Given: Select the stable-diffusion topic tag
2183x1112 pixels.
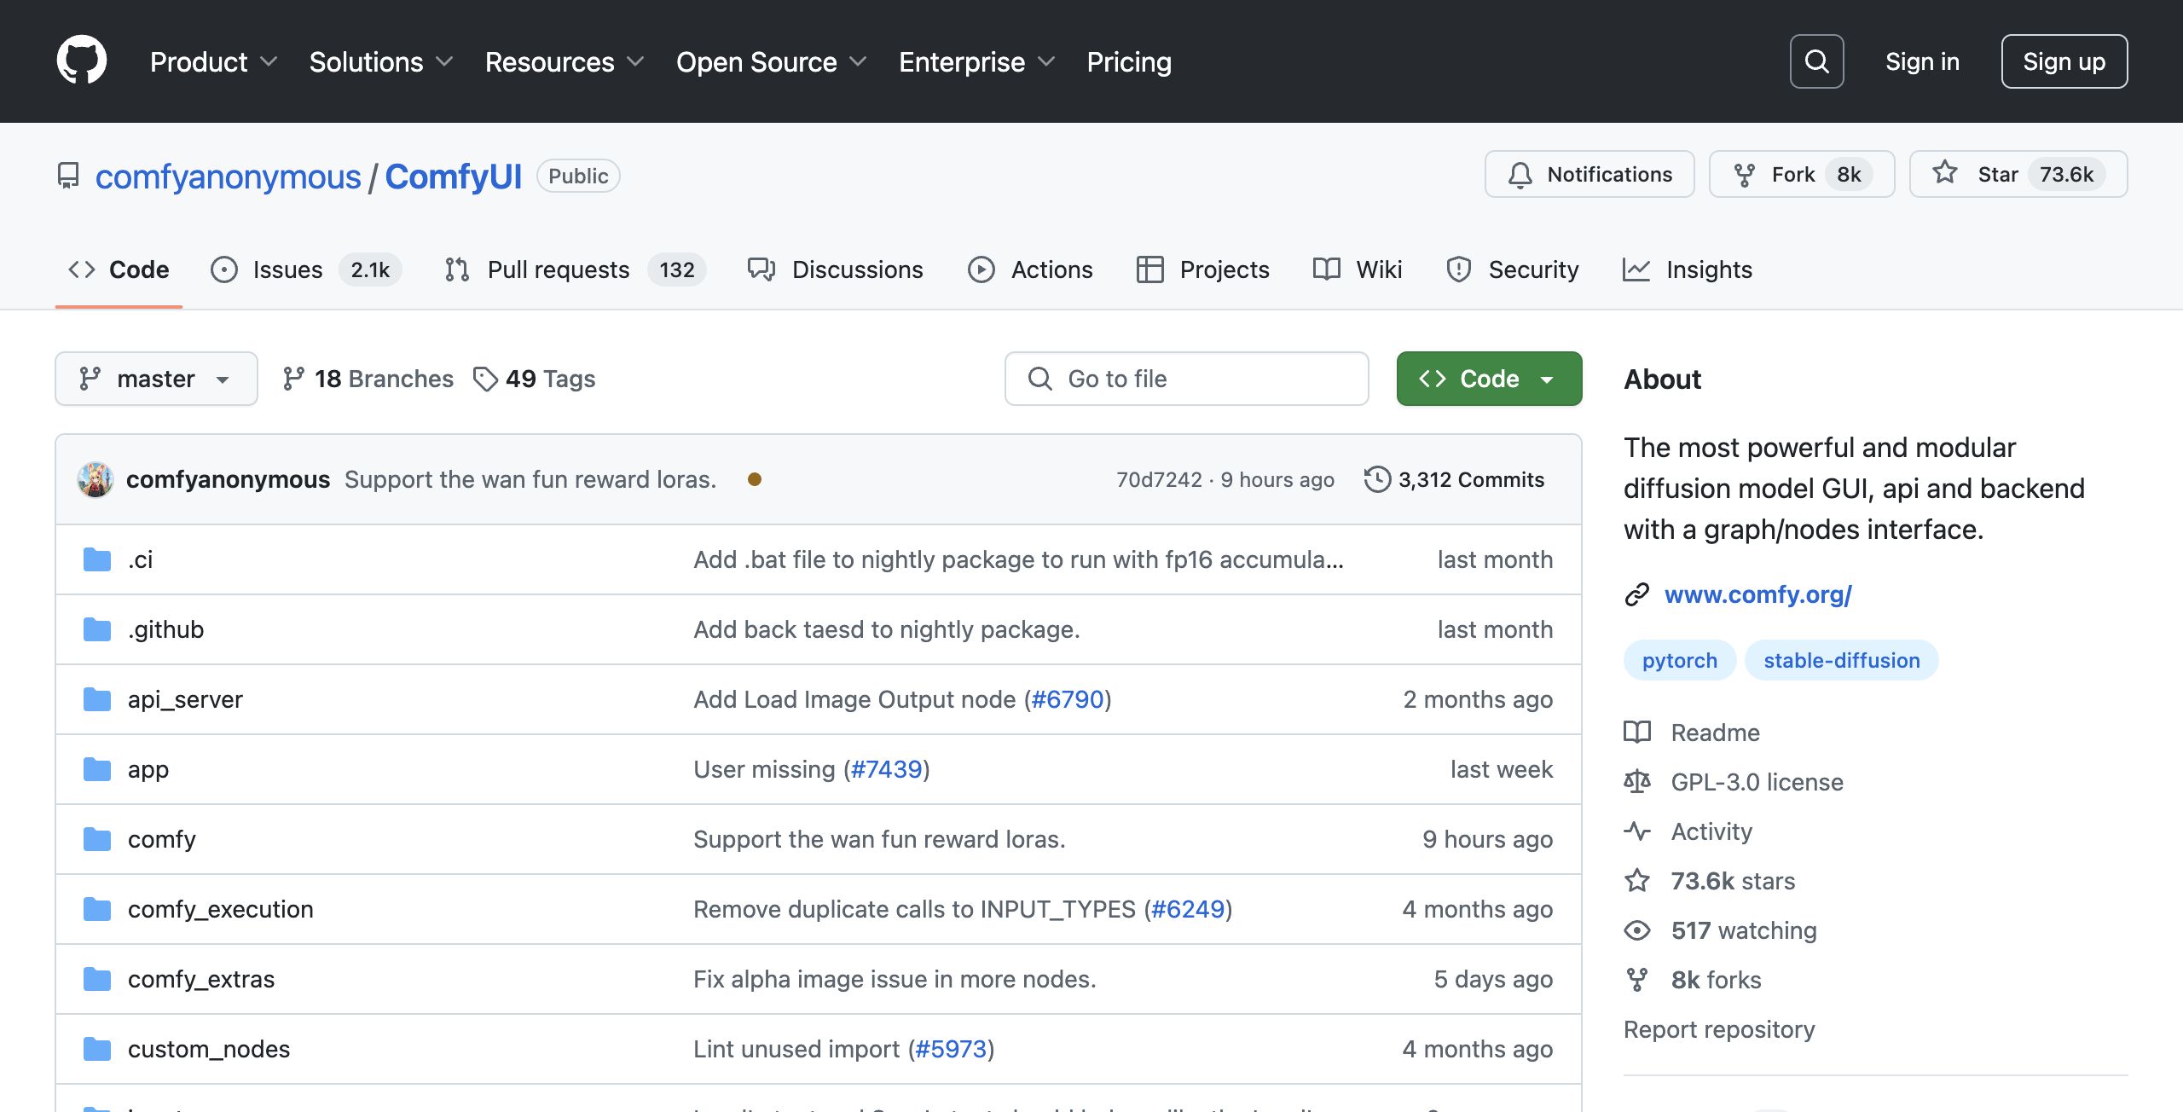Looking at the screenshot, I should pos(1841,660).
